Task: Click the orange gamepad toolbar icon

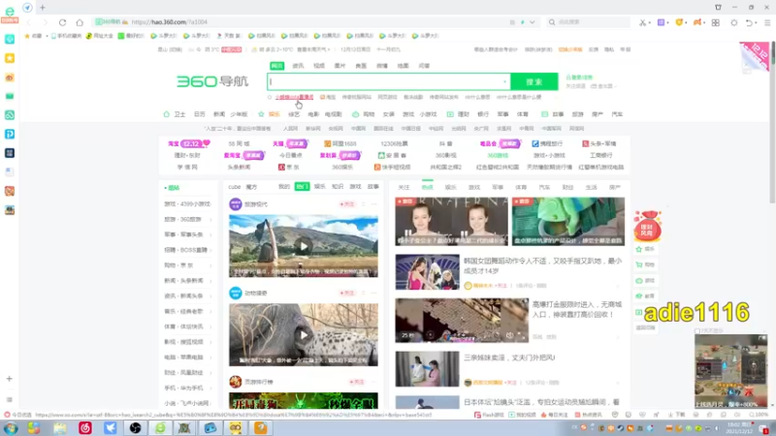Action: point(696,22)
